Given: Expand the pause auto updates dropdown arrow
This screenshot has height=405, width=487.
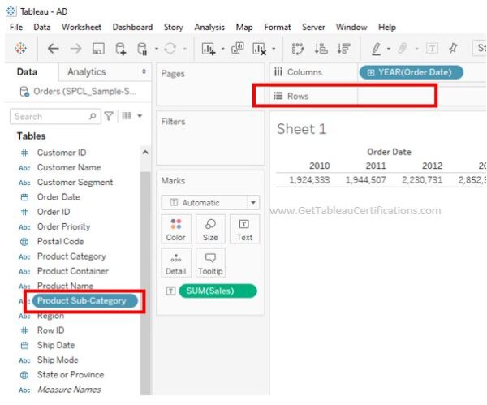Looking at the screenshot, I should pos(157,49).
